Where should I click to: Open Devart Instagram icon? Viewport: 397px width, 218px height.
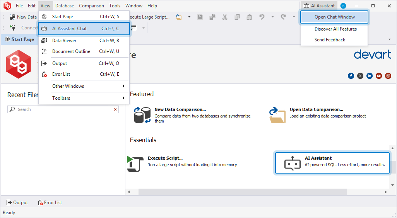coord(388,76)
